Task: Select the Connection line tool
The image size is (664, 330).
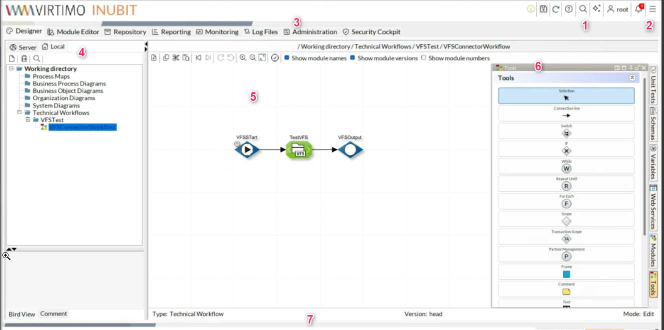Action: (565, 113)
